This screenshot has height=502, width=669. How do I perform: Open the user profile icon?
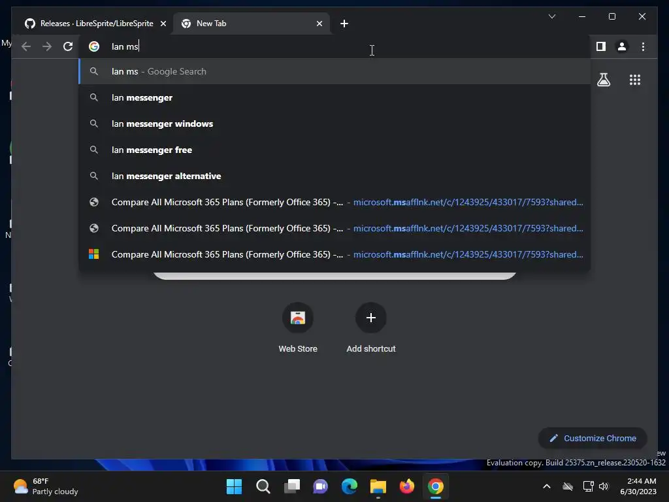[622, 46]
